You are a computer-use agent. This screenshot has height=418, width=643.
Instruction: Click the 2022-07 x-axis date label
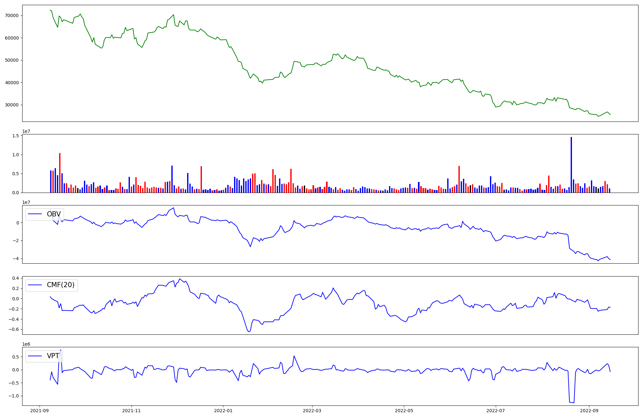coord(495,411)
